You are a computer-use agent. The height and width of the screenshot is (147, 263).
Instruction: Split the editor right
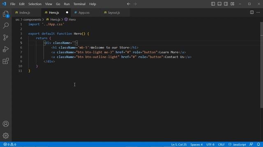[x=252, y=12]
